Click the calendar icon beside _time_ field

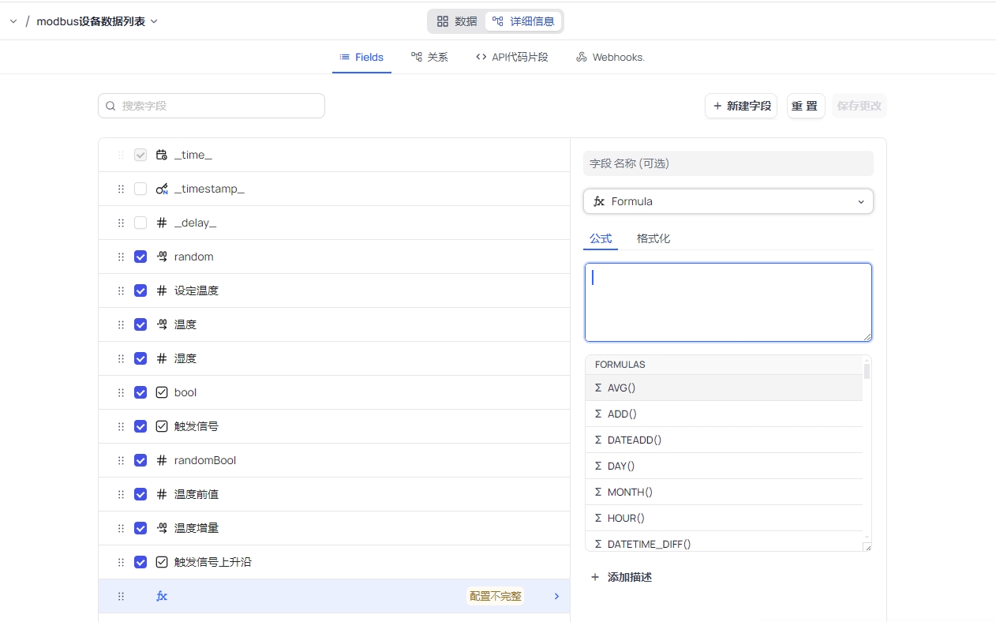(x=162, y=155)
